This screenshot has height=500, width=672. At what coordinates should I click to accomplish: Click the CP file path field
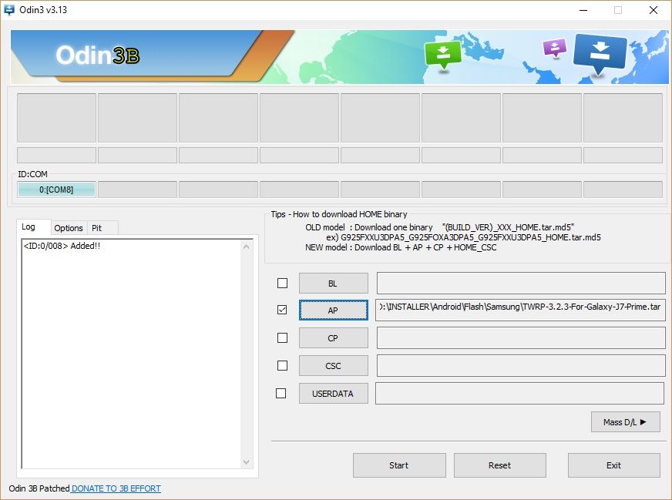(x=521, y=338)
